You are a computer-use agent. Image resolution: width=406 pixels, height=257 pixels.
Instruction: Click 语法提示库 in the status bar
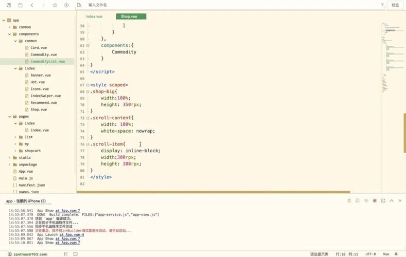319,254
